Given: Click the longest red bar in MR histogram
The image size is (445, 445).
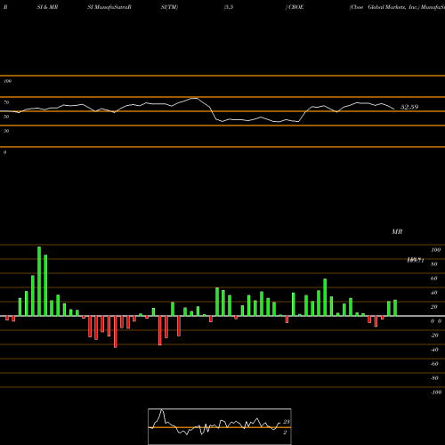Looking at the screenshot, I should coord(116,332).
